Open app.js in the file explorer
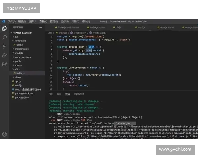The height and width of the screenshot is (158, 198). tap(18, 81)
